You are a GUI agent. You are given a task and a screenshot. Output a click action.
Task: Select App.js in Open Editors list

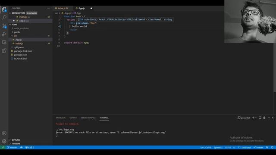tap(22, 21)
